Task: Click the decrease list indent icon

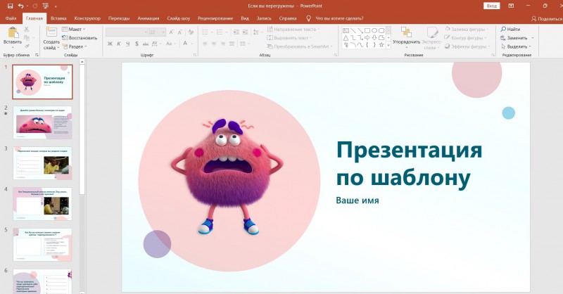Action: (x=236, y=32)
